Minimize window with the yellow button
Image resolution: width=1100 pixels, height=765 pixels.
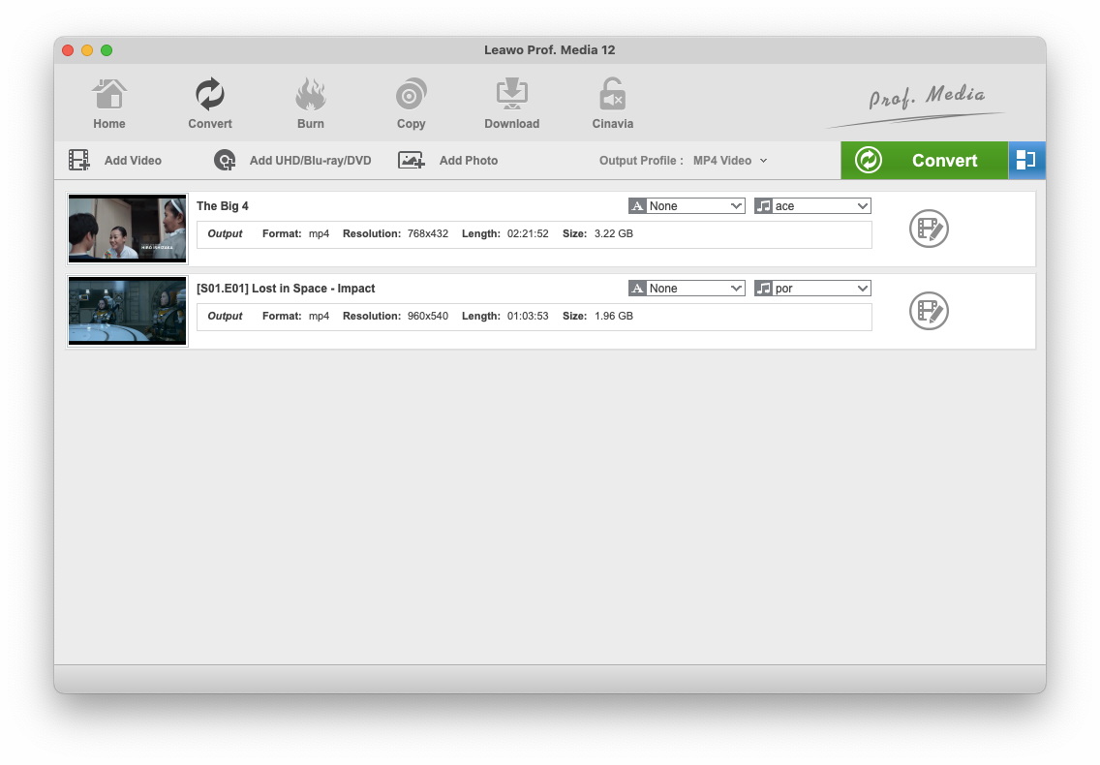pyautogui.click(x=87, y=49)
